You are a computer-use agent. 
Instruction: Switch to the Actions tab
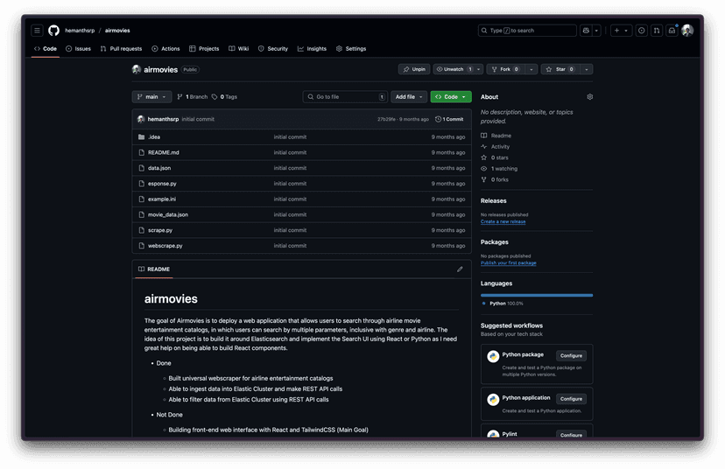tap(165, 49)
